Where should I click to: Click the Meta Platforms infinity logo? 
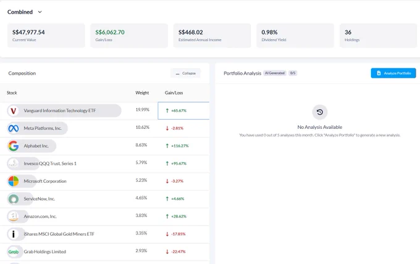coord(13,128)
